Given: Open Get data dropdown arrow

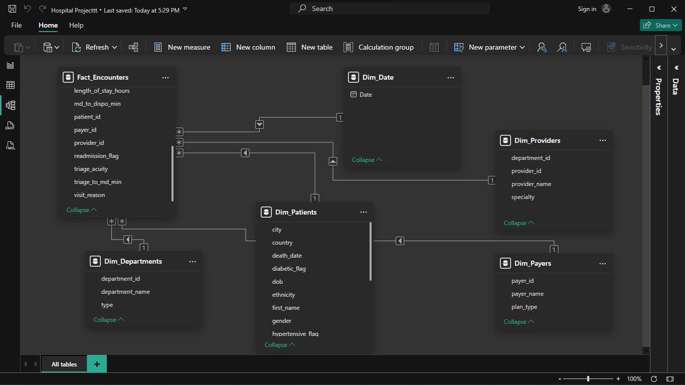Looking at the screenshot, I should click(x=57, y=47).
